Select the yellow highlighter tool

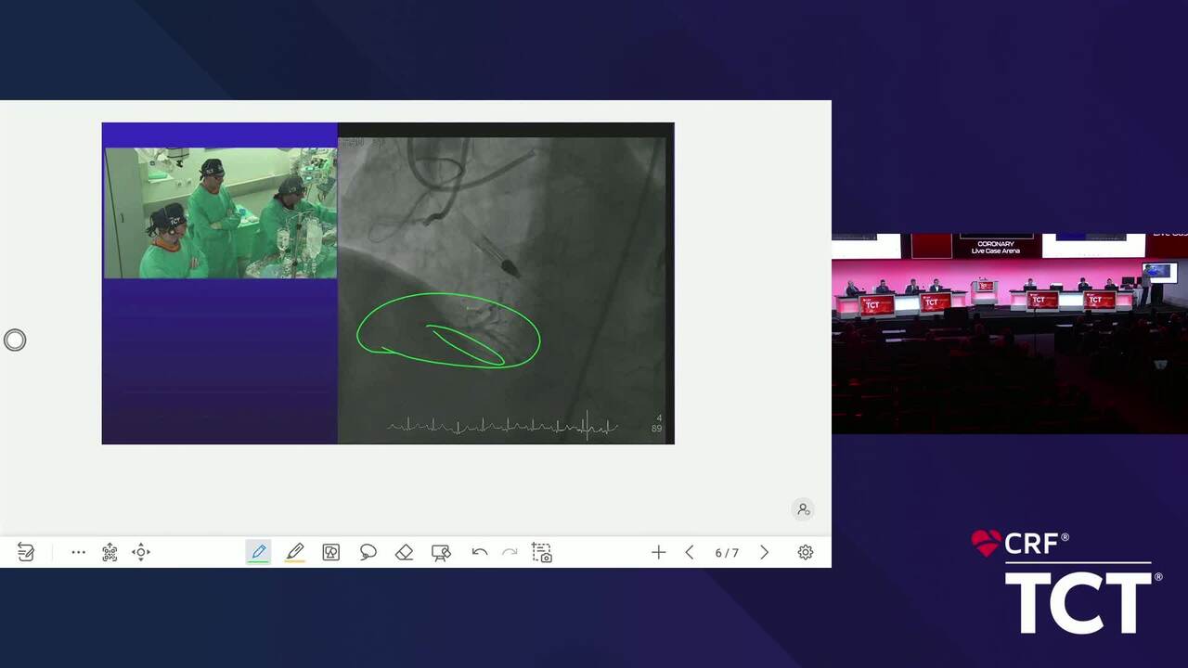(x=295, y=552)
